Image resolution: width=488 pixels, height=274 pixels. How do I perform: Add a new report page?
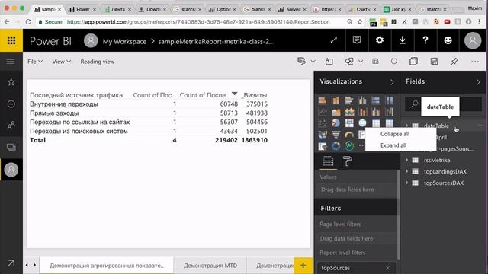(x=303, y=266)
